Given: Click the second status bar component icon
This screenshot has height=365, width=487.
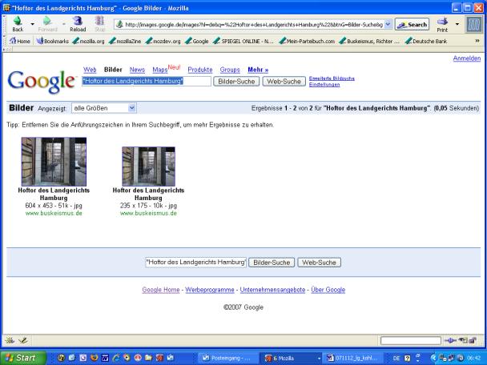Looking at the screenshot, I should (22, 340).
